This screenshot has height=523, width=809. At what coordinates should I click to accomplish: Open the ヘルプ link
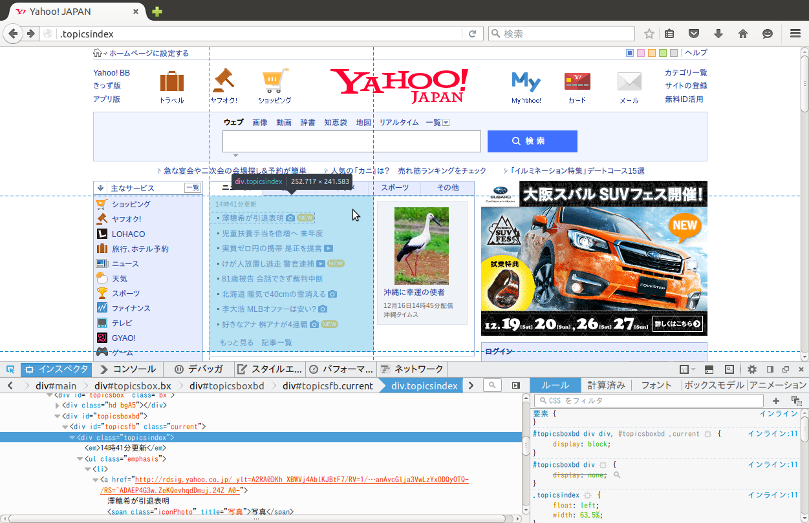tap(696, 53)
